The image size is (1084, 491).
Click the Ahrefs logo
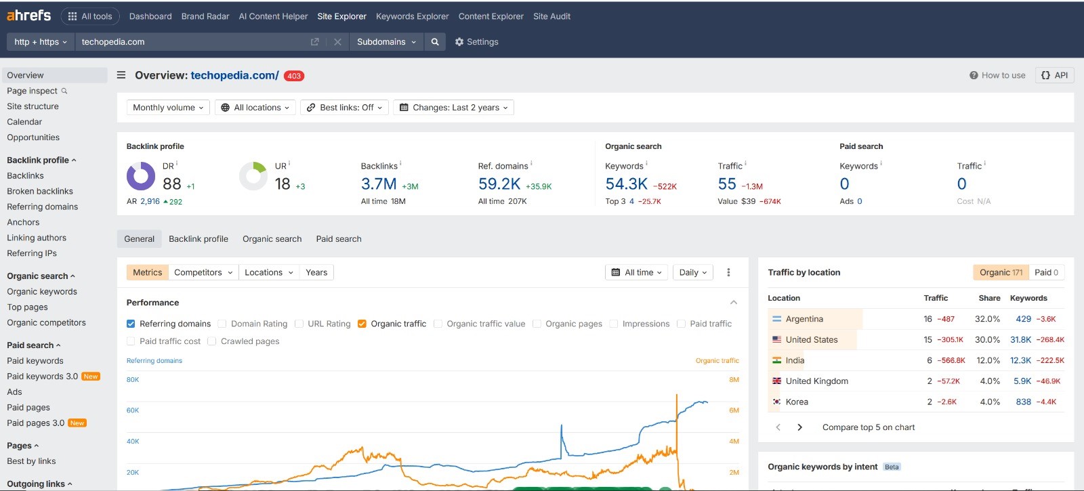28,16
